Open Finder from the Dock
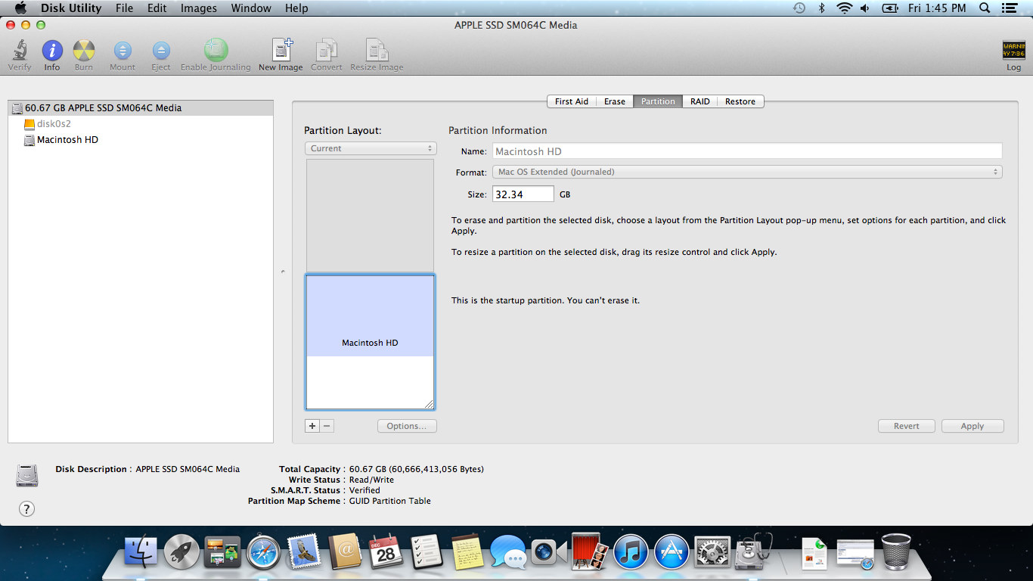Viewport: 1033px width, 581px height. tap(141, 553)
